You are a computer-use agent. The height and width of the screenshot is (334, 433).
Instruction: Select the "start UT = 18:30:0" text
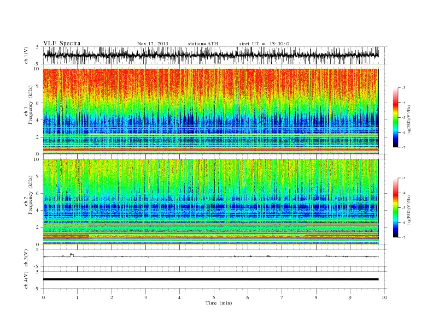point(264,44)
